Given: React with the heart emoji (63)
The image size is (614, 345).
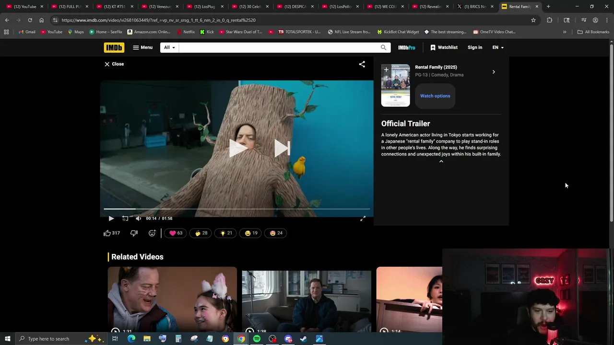Looking at the screenshot, I should point(176,233).
